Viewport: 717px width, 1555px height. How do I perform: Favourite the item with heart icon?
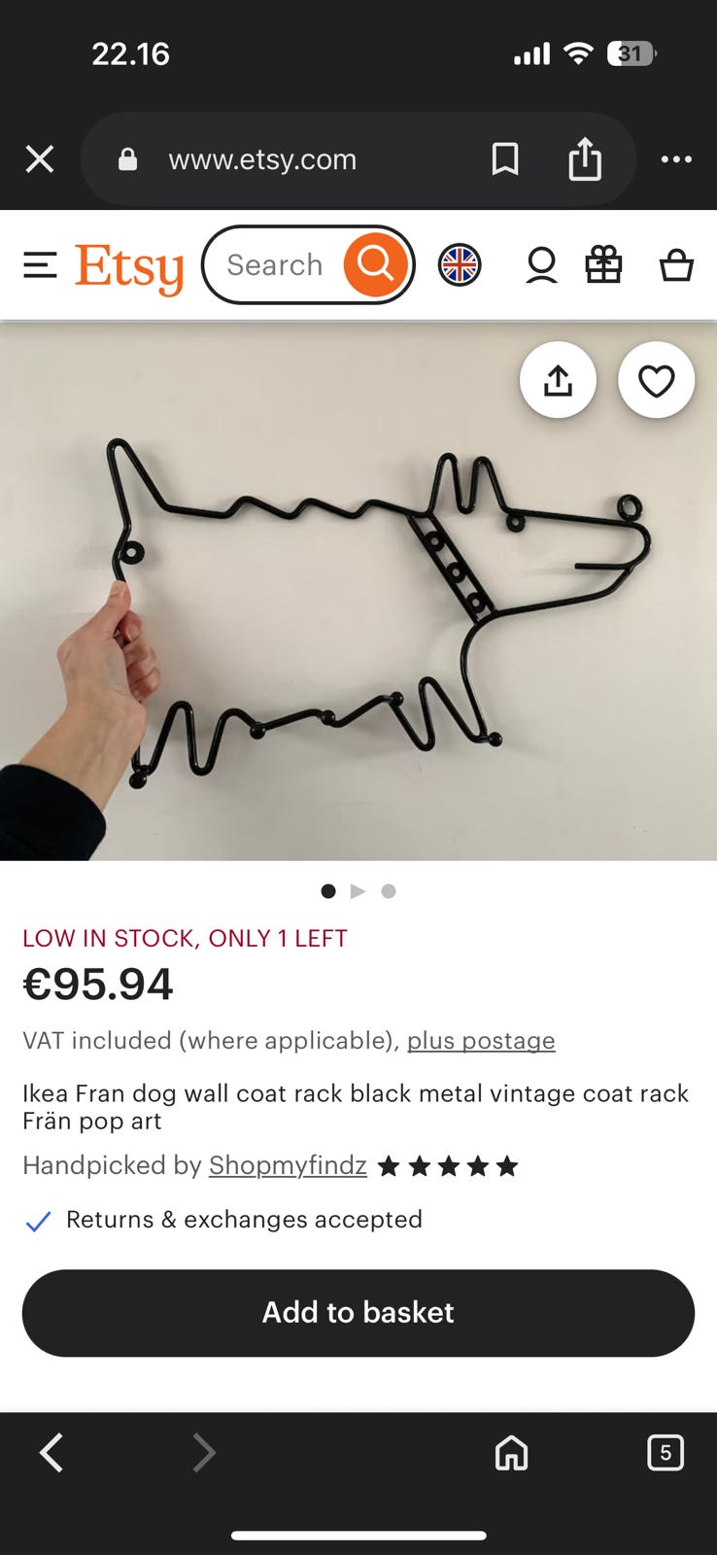pyautogui.click(x=656, y=380)
